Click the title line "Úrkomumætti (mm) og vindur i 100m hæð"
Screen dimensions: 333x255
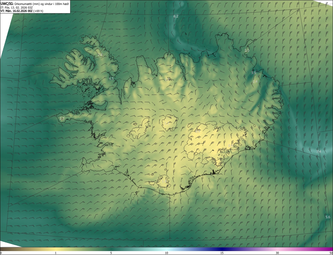(x=42, y=3)
